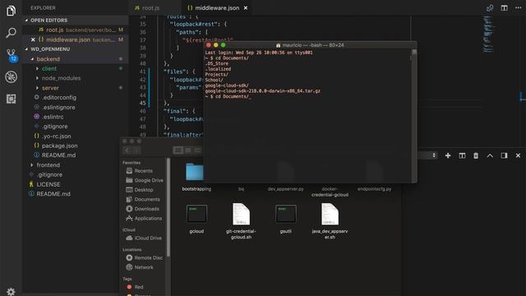Viewport: 526px width, 296px height.
Task: Close the middleware.json tab
Action: click(x=246, y=7)
